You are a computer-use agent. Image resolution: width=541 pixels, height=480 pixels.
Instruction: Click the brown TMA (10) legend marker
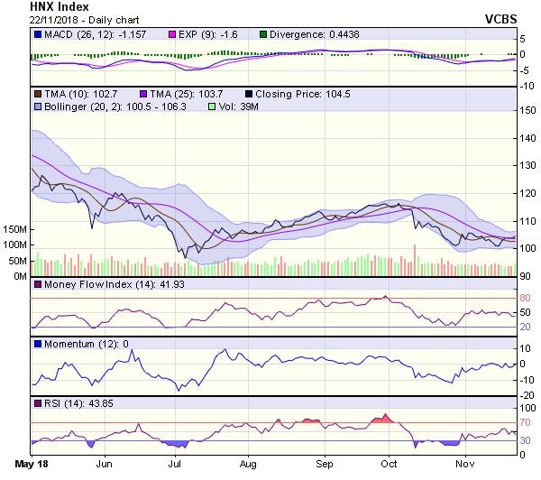coord(35,93)
